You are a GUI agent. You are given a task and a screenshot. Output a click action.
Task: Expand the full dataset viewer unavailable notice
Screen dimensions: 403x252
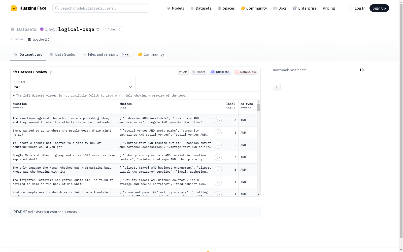pos(100,96)
